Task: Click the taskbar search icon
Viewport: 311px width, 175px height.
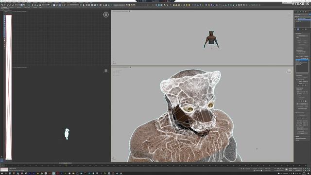Action: point(5,174)
